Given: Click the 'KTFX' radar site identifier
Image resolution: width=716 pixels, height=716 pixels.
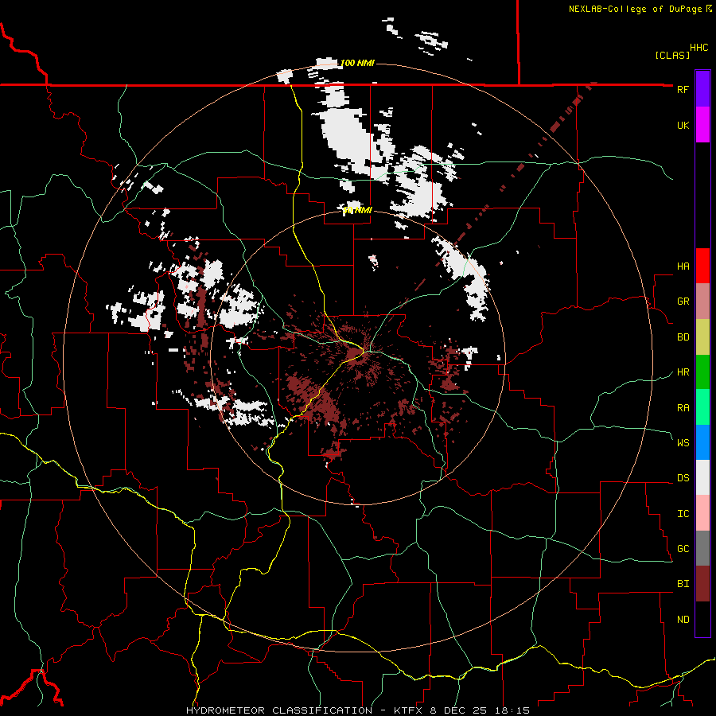Looking at the screenshot, I should point(409,710).
